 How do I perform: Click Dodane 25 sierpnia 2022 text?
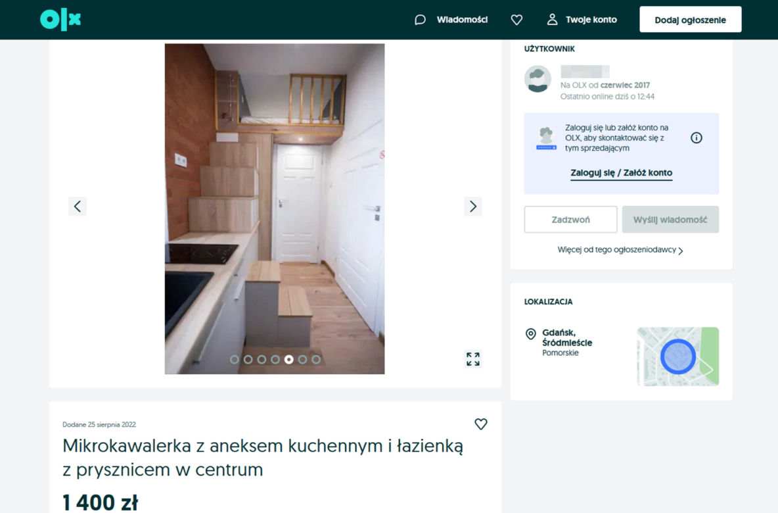(99, 425)
